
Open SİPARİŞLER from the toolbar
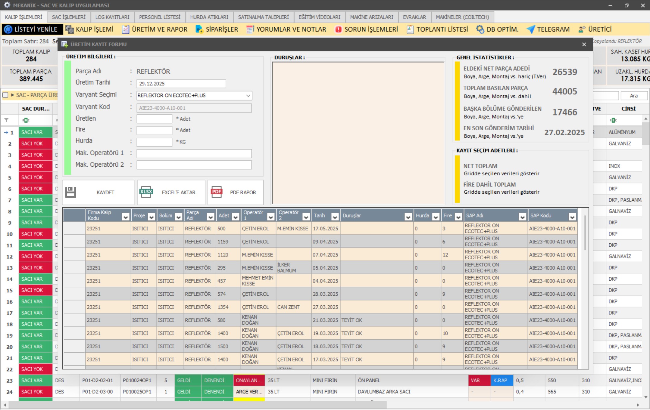click(x=199, y=29)
